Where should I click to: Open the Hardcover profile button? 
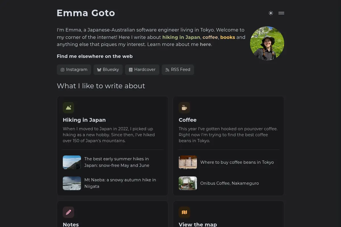[x=142, y=70]
